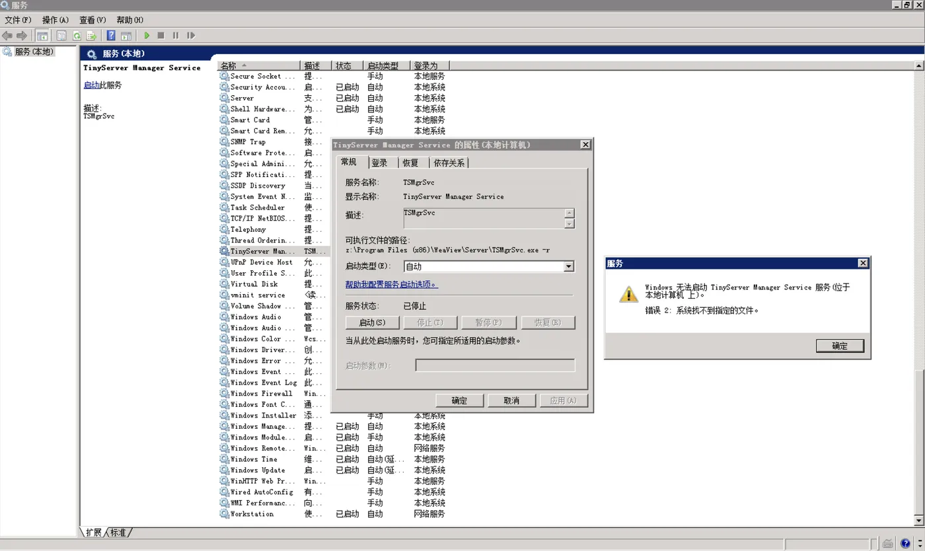
Task: Click the gear icon beside Windows Update
Action: 224,470
